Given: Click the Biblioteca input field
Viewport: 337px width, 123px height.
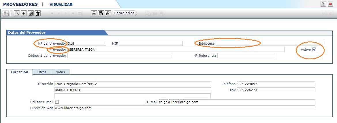Looking at the screenshot, I should point(269,43).
